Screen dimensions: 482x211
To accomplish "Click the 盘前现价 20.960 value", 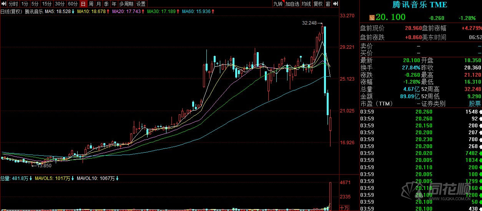I will pyautogui.click(x=413, y=28).
